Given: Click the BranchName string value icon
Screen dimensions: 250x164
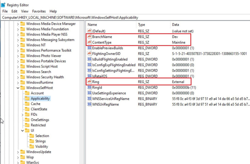Looking at the screenshot, I should 89,37.
